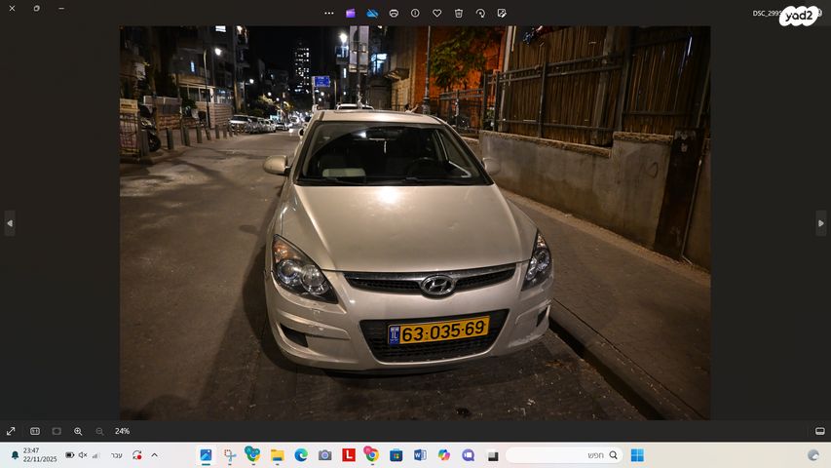Open the Camera app in taskbar
831x468 pixels.
click(x=324, y=455)
